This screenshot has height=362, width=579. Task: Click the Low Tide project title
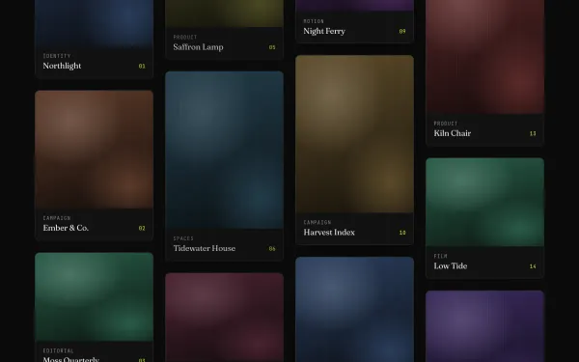(451, 266)
